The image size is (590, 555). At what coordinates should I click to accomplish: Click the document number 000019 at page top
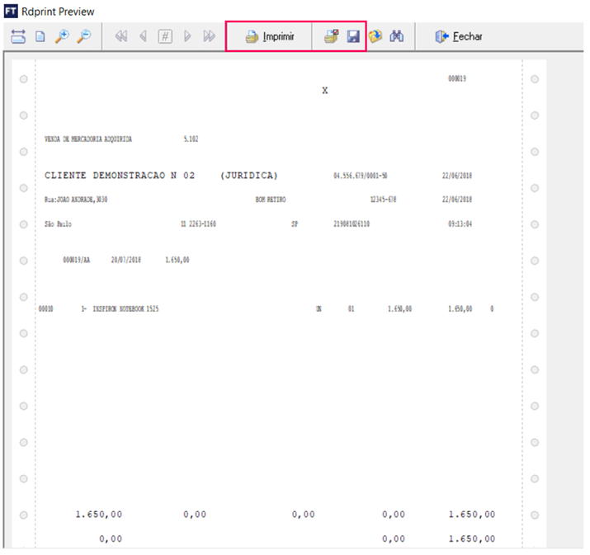[457, 78]
